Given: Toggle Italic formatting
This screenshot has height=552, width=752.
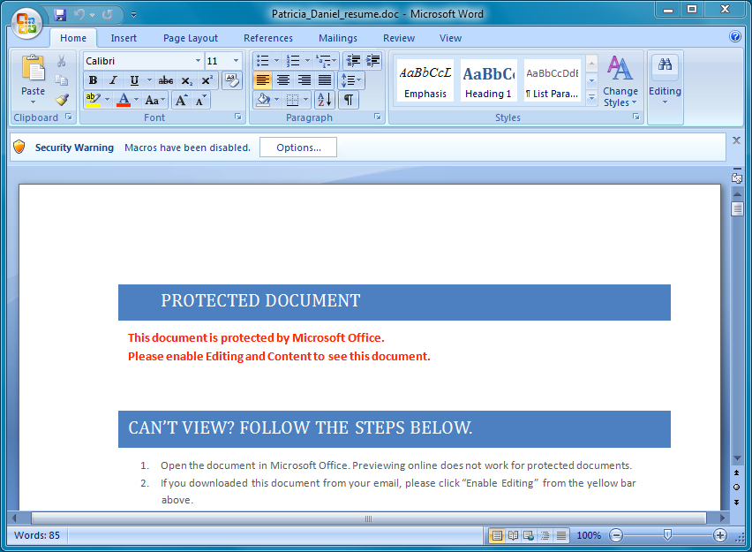Looking at the screenshot, I should (113, 80).
